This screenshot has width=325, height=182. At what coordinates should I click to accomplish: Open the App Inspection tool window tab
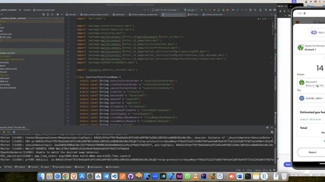pos(95,167)
